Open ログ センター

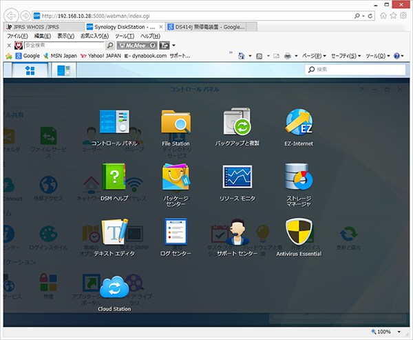point(176,232)
